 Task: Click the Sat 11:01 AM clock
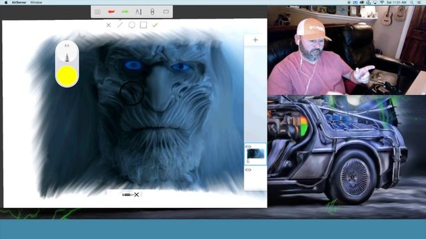(x=397, y=3)
